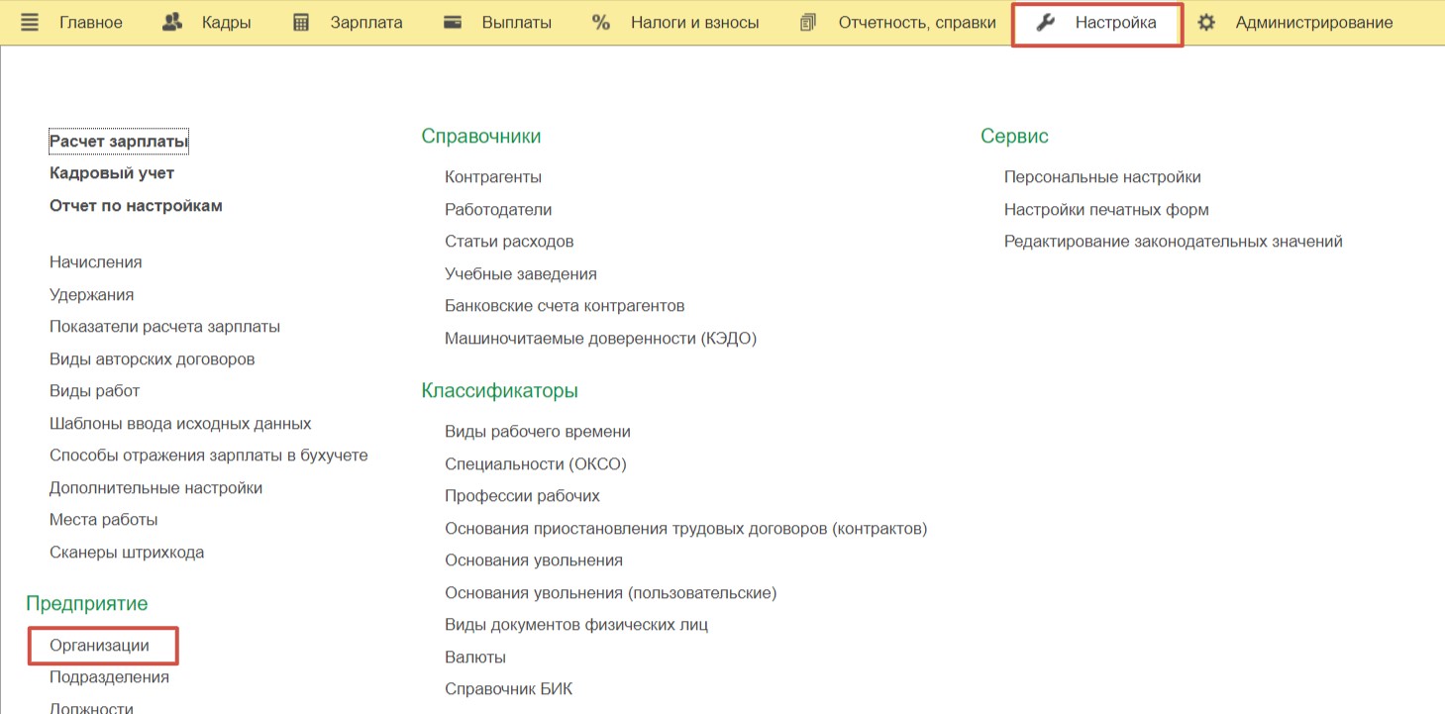Open the Контрагенты directory
The width and height of the screenshot is (1445, 714).
pos(493,177)
